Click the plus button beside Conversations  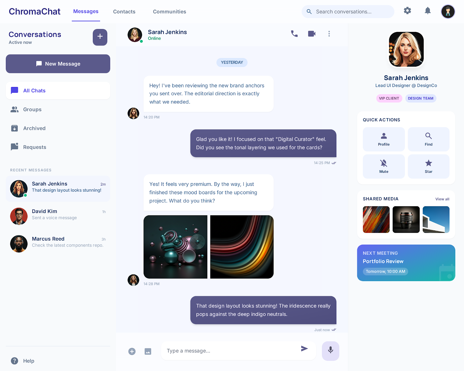pos(100,37)
